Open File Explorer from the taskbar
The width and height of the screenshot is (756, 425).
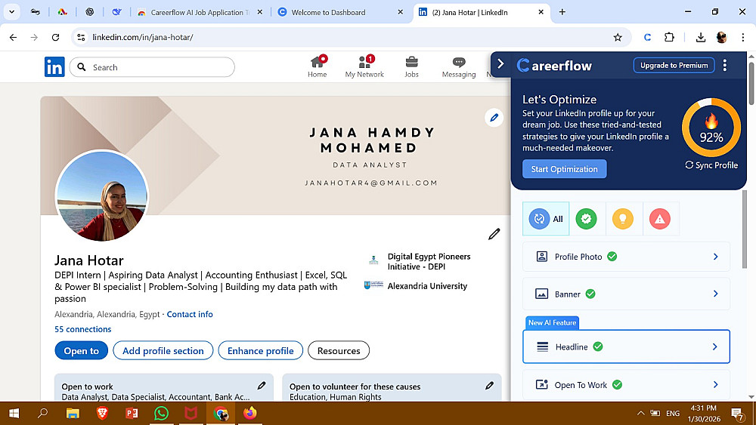73,413
